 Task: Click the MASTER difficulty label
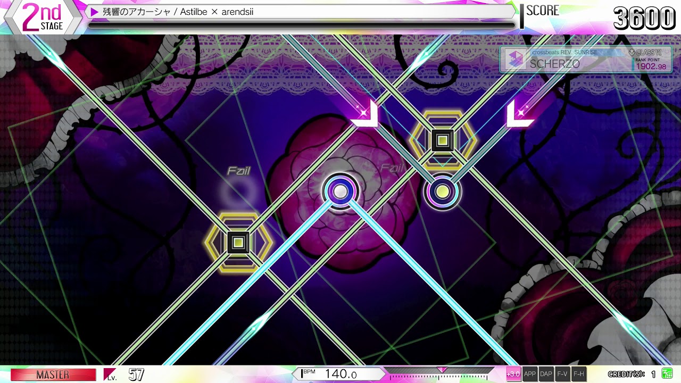click(x=53, y=374)
